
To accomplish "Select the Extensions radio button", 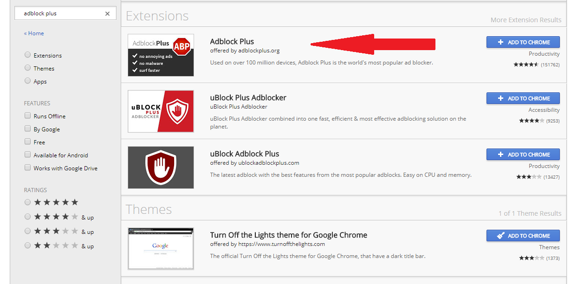I will (28, 55).
